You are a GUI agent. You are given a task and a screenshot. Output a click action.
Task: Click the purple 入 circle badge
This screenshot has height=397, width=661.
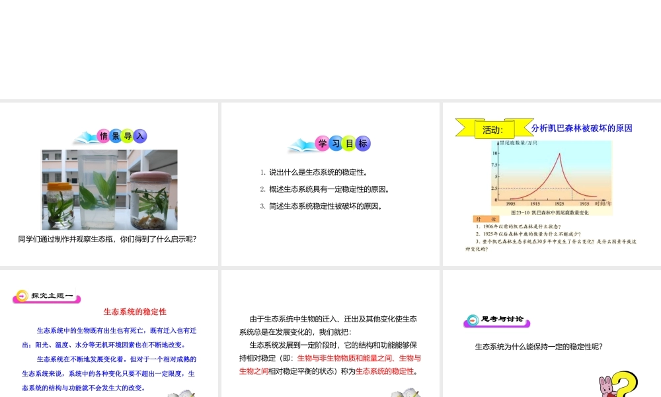point(140,136)
